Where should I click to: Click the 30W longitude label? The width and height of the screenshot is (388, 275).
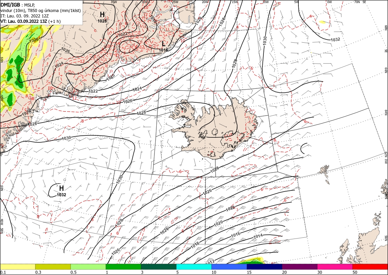pyautogui.click(x=145, y=2)
